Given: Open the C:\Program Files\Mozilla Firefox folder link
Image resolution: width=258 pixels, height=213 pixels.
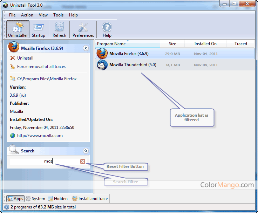Looking at the screenshot, I should [47, 79].
